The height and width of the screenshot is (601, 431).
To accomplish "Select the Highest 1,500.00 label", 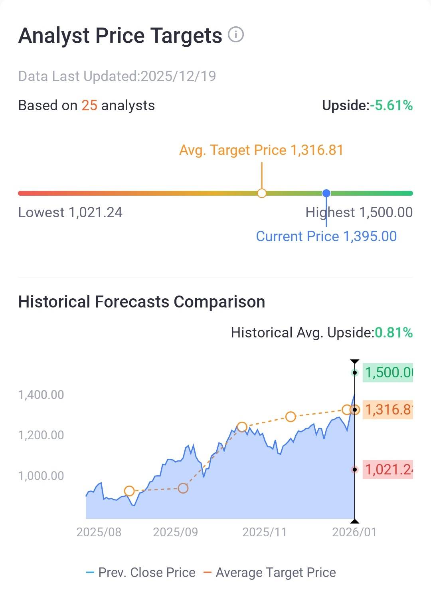I will click(359, 212).
